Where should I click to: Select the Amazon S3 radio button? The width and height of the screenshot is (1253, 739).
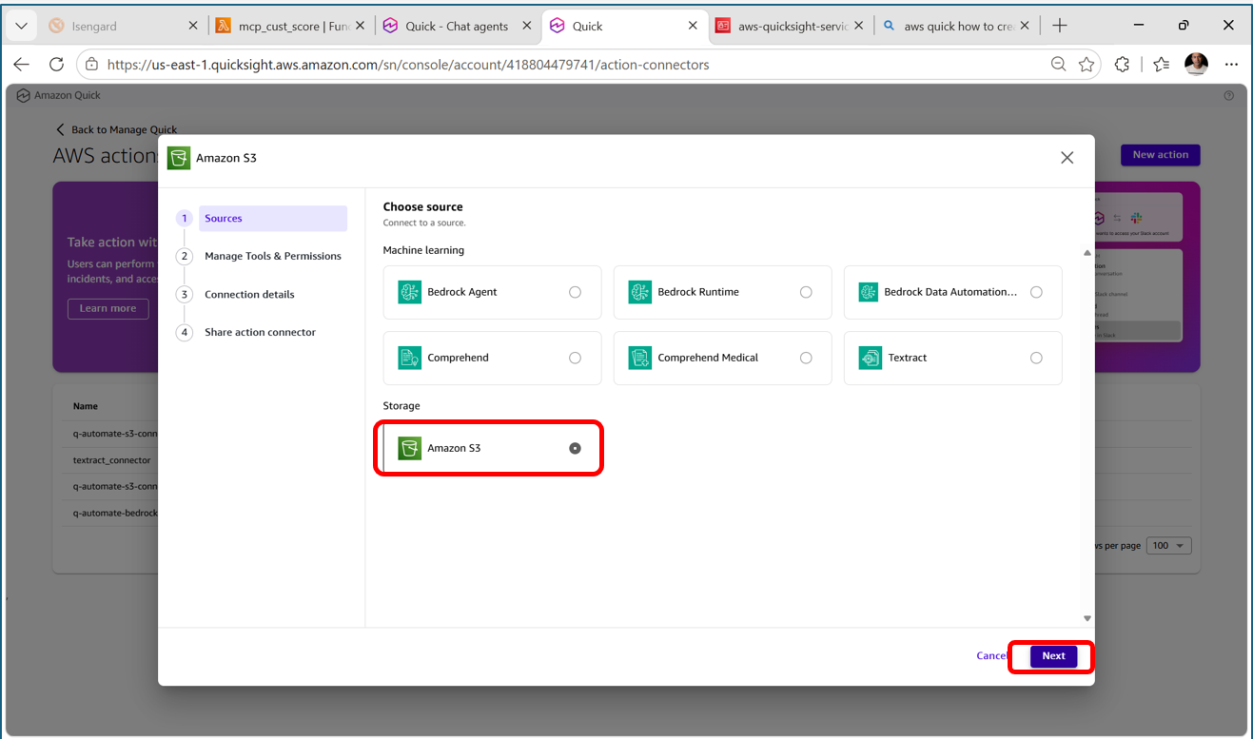point(575,448)
